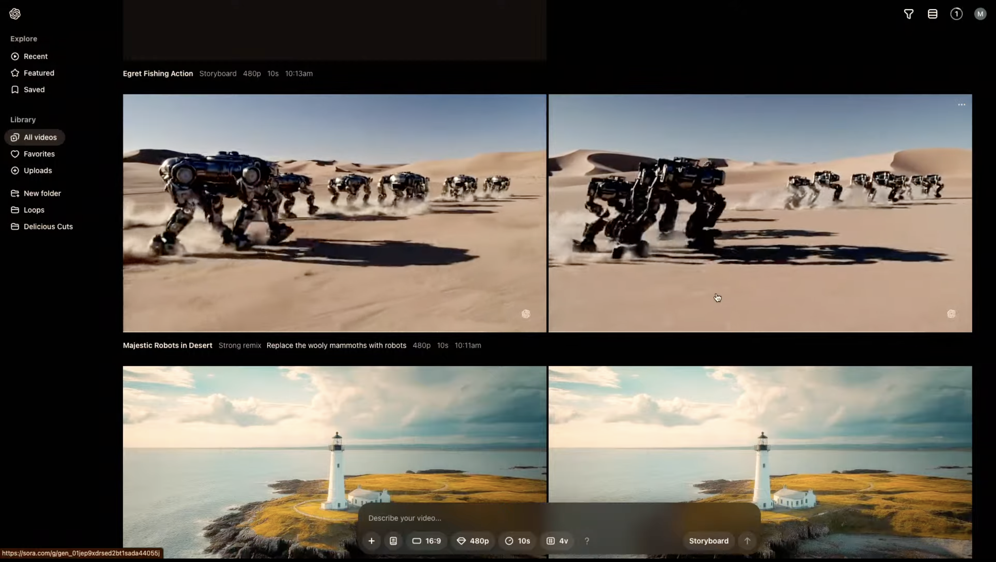Open the M profile avatar
Viewport: 996px width, 562px height.
pos(980,14)
